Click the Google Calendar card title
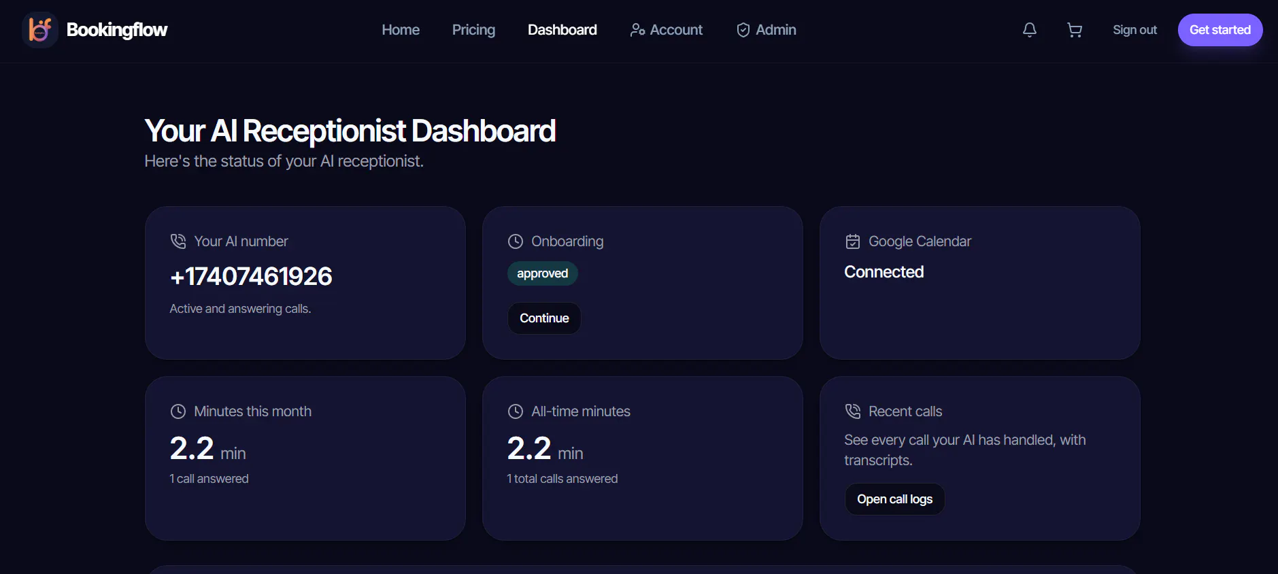The image size is (1278, 574). (920, 241)
